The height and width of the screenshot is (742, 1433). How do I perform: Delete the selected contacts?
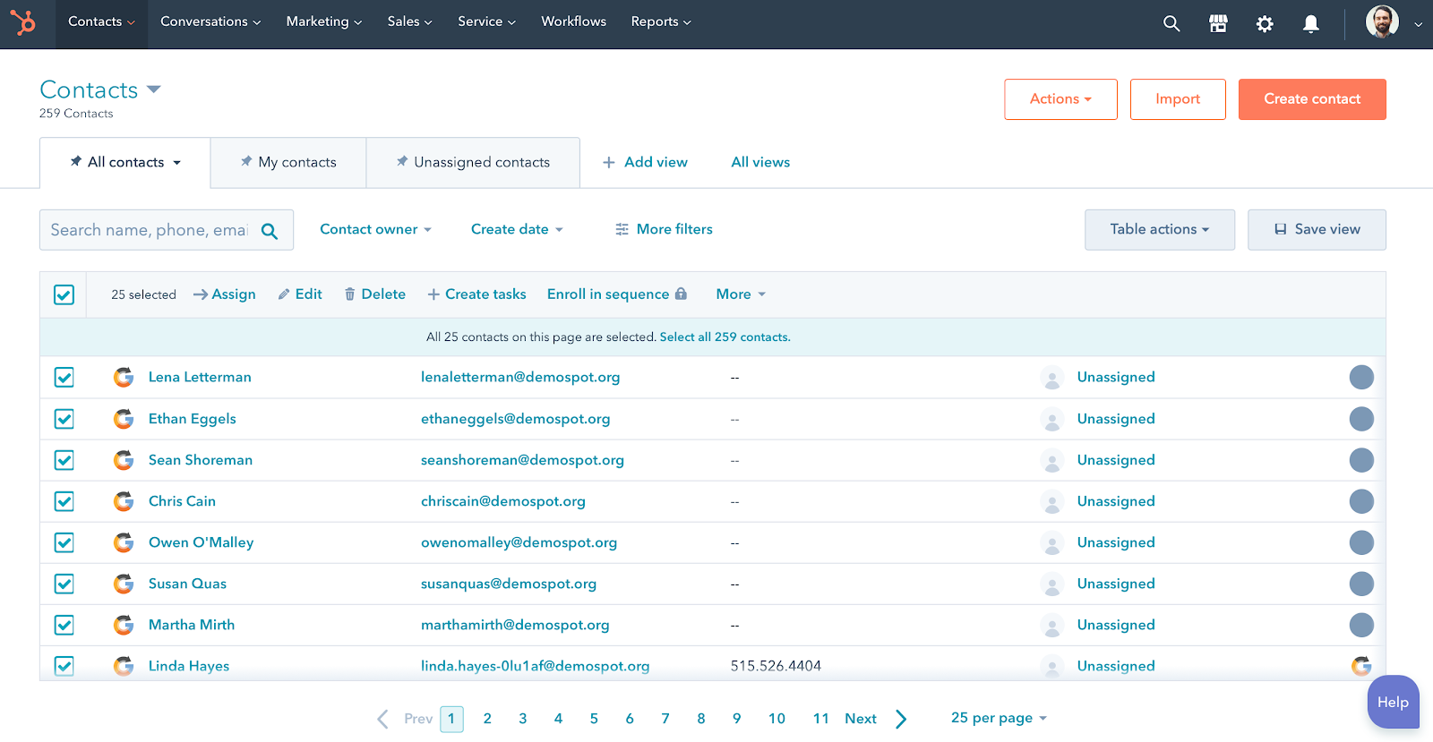[374, 294]
